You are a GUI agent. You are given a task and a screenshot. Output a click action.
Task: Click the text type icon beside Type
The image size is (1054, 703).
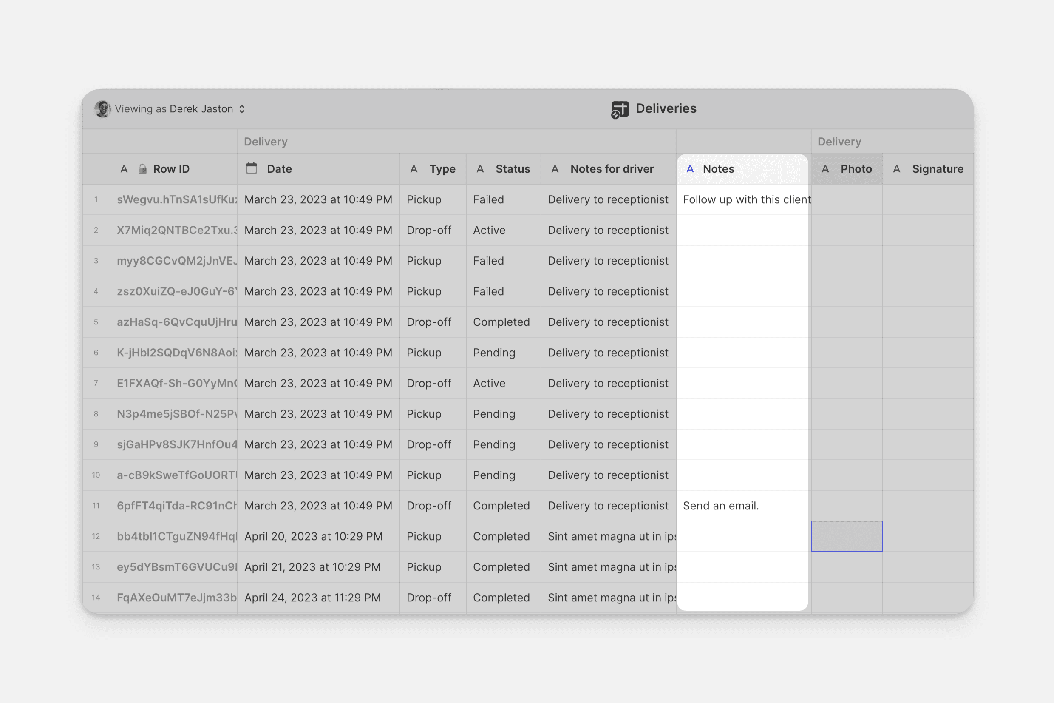pyautogui.click(x=414, y=169)
